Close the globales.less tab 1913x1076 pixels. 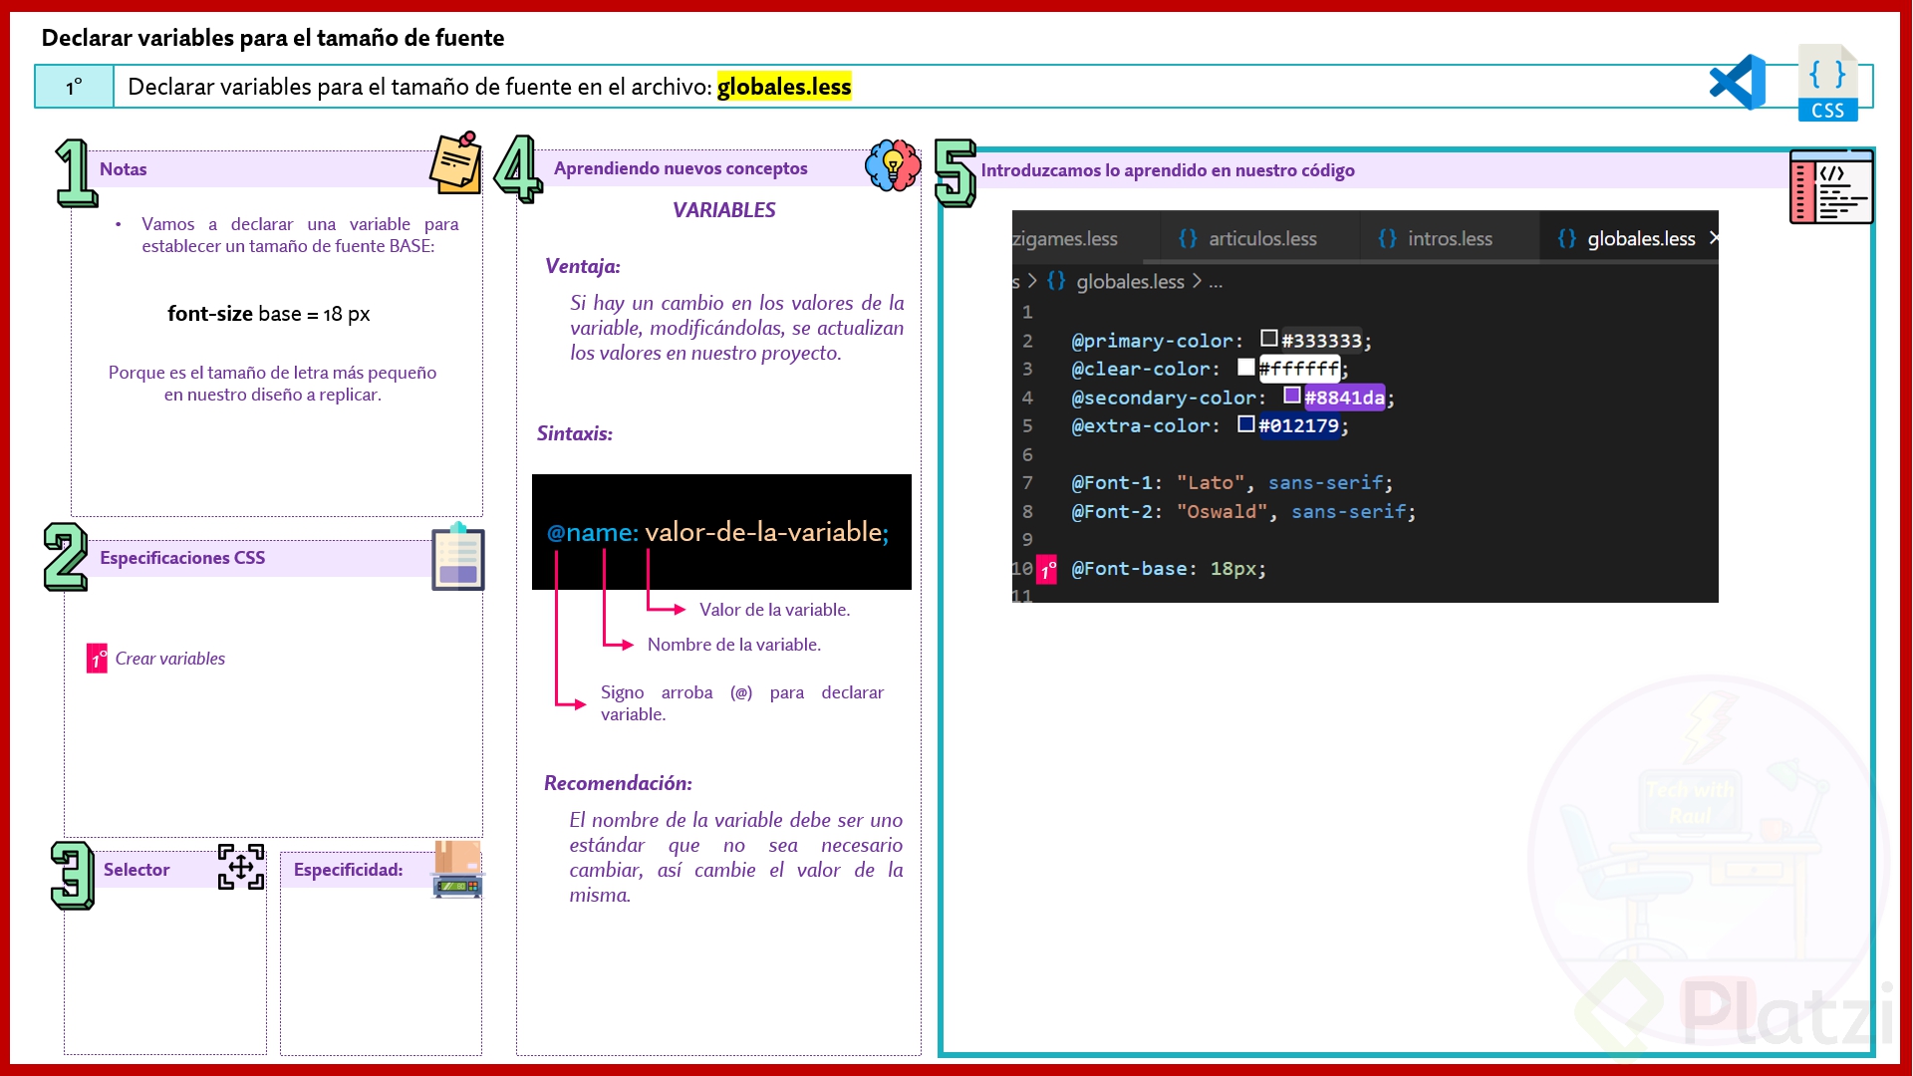coord(1713,238)
